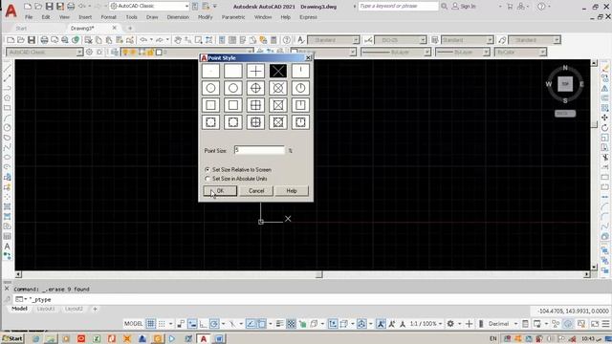Open the Format menu
The height and width of the screenshot is (344, 612).
pyautogui.click(x=108, y=17)
